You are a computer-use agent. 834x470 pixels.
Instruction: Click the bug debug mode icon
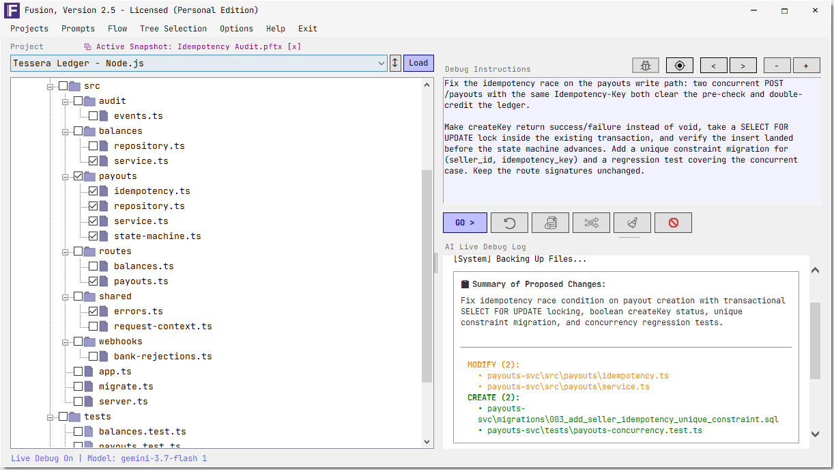646,66
